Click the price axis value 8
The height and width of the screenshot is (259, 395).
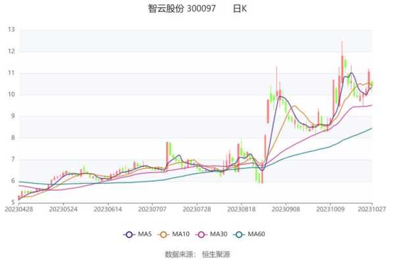13,138
